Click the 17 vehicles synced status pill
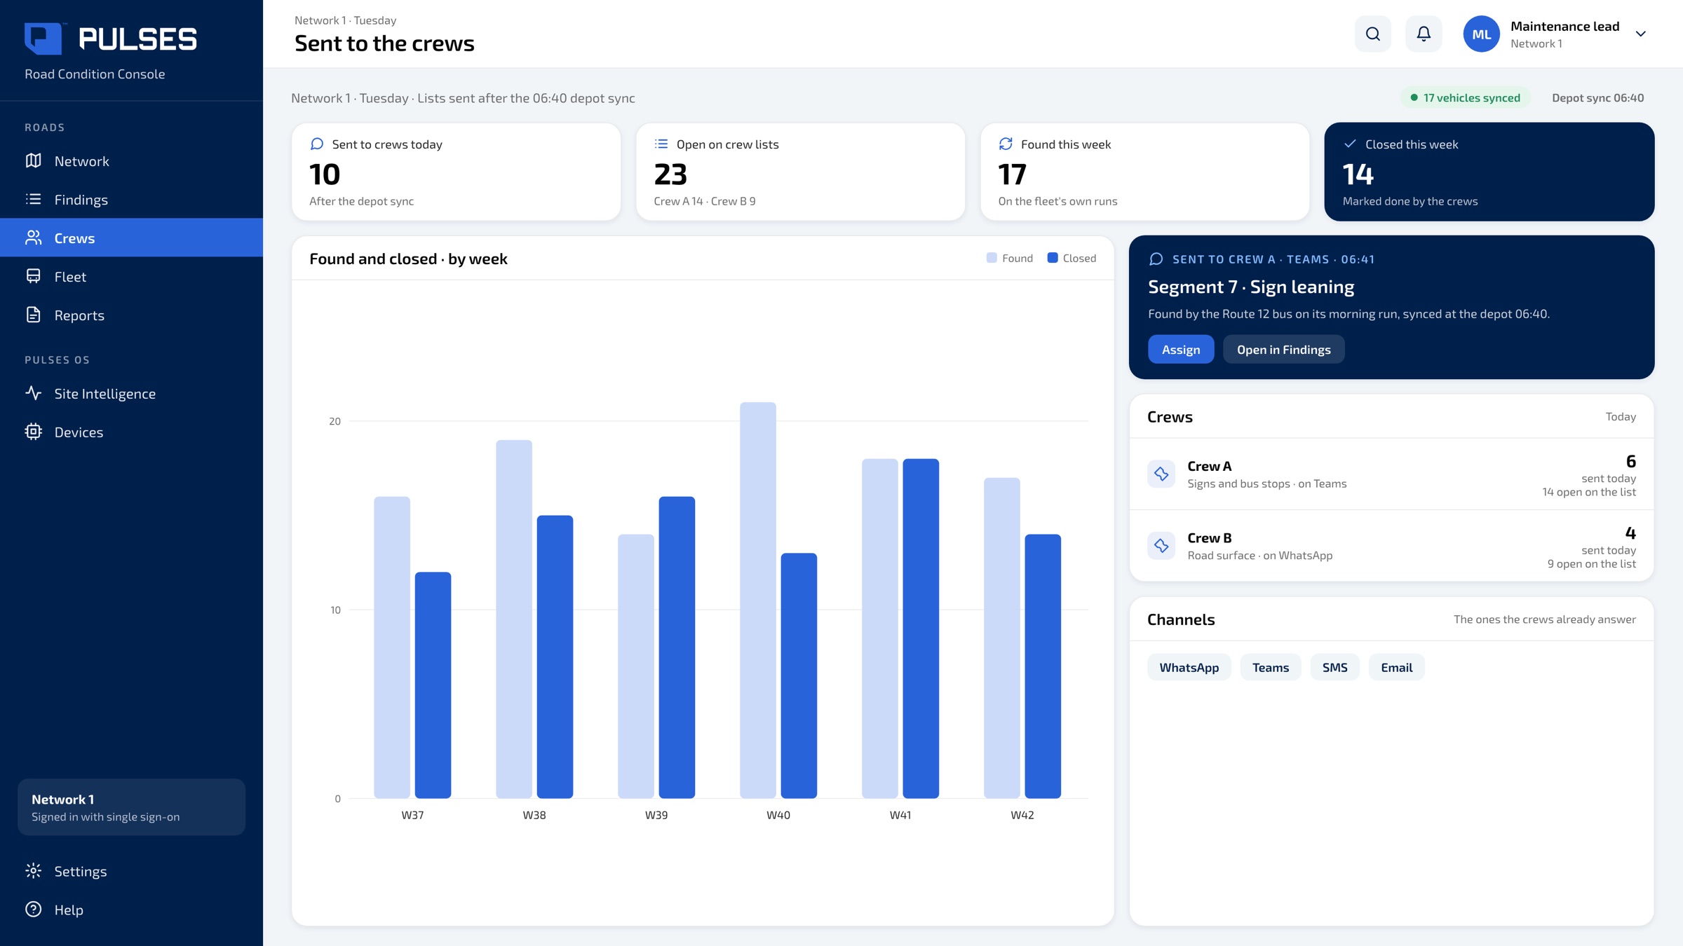Image resolution: width=1683 pixels, height=946 pixels. 1466,97
